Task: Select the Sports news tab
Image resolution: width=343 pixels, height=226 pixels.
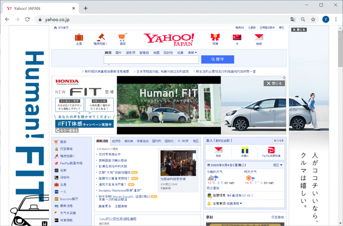Action: click(143, 141)
